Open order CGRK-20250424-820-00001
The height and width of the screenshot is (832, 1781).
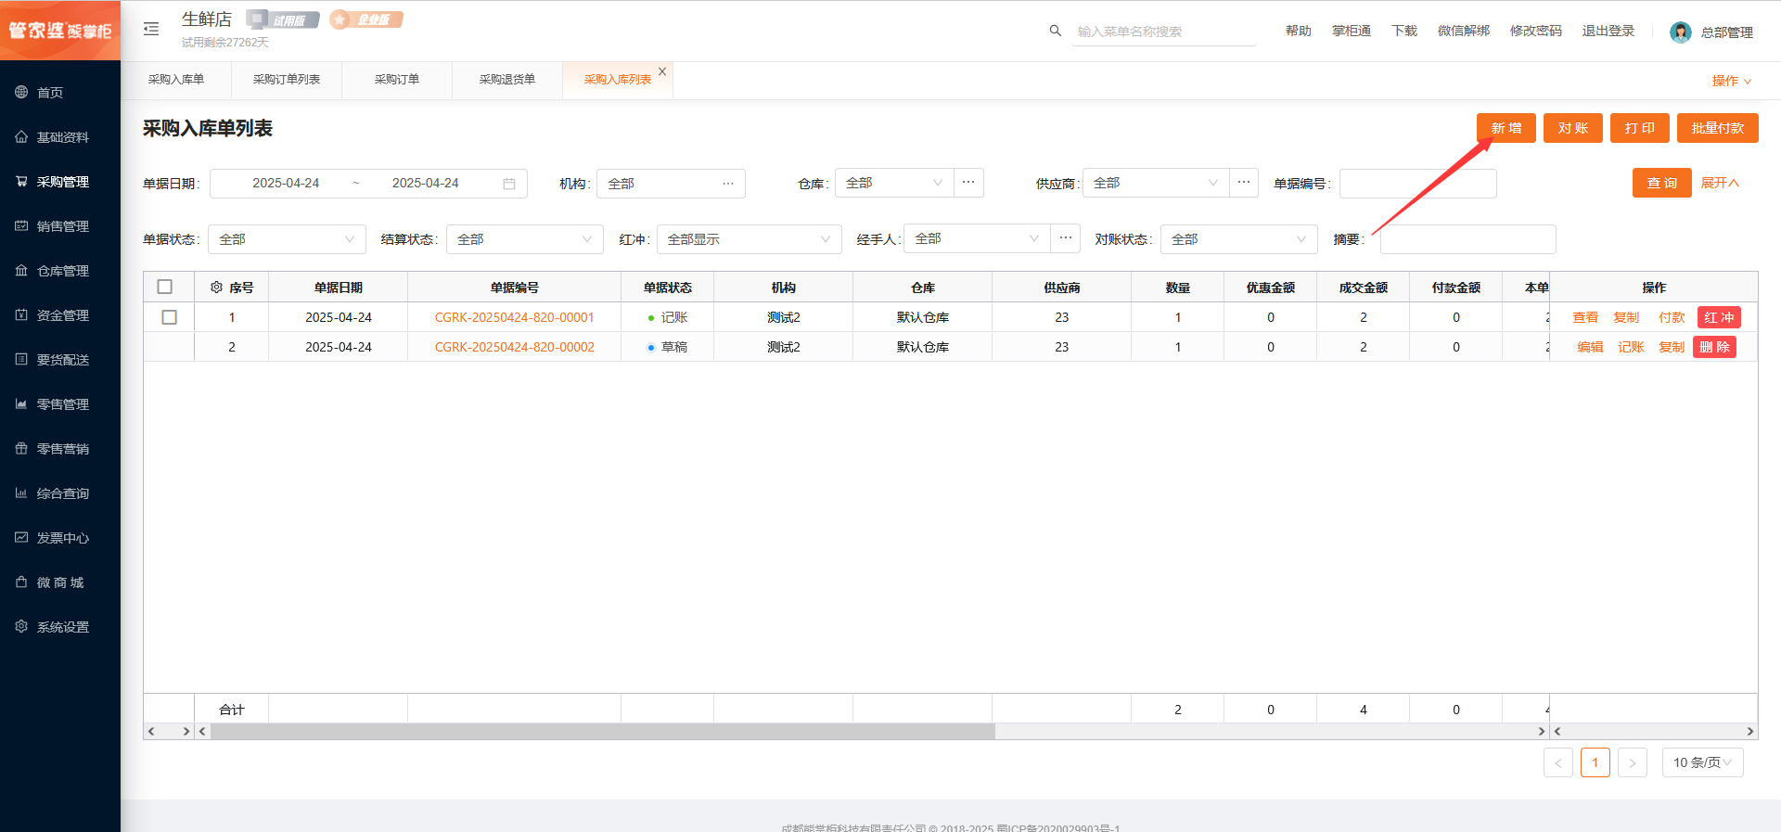coord(514,317)
